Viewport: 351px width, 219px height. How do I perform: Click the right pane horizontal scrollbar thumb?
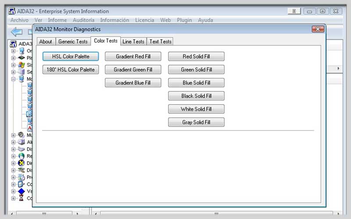[x=216, y=213]
